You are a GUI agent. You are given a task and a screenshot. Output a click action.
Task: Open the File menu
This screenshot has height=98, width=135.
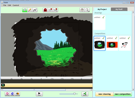[4, 5]
